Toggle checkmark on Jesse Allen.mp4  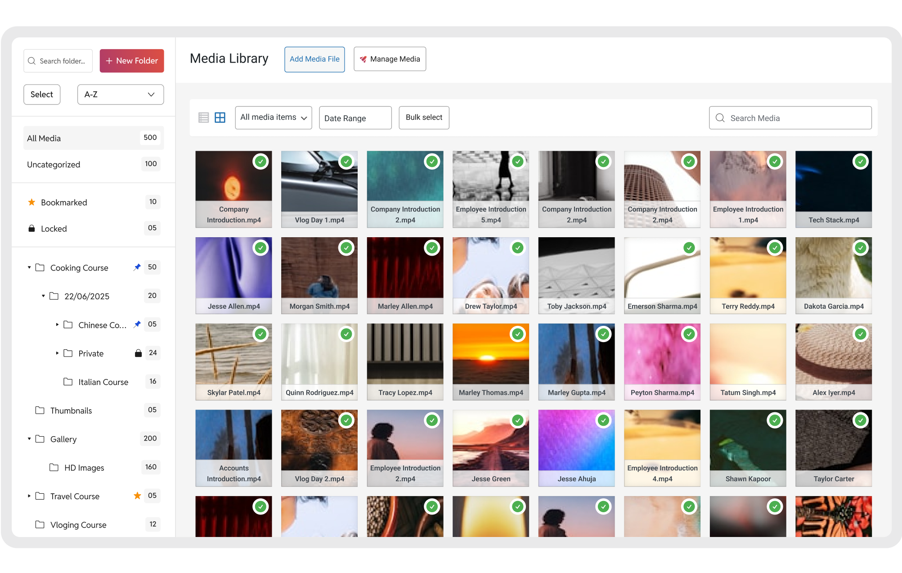[x=260, y=248]
